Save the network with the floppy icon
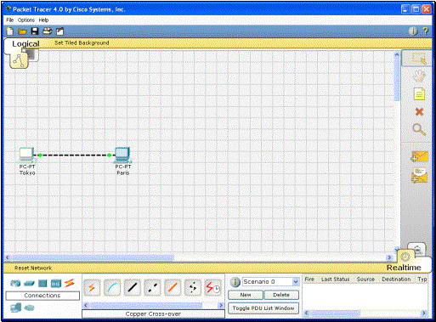This screenshot has width=436, height=322. pyautogui.click(x=35, y=31)
